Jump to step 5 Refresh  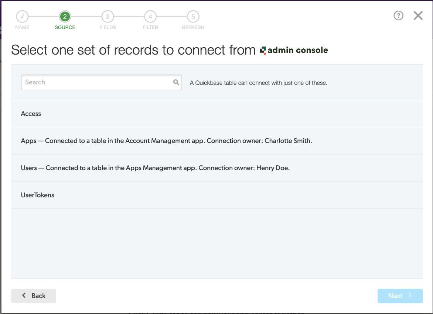(x=193, y=17)
